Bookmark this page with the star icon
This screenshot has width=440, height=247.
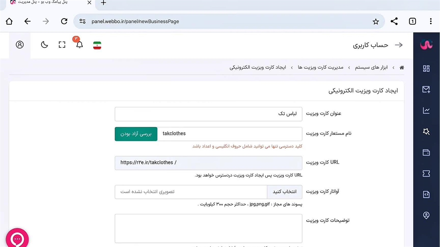pyautogui.click(x=376, y=22)
